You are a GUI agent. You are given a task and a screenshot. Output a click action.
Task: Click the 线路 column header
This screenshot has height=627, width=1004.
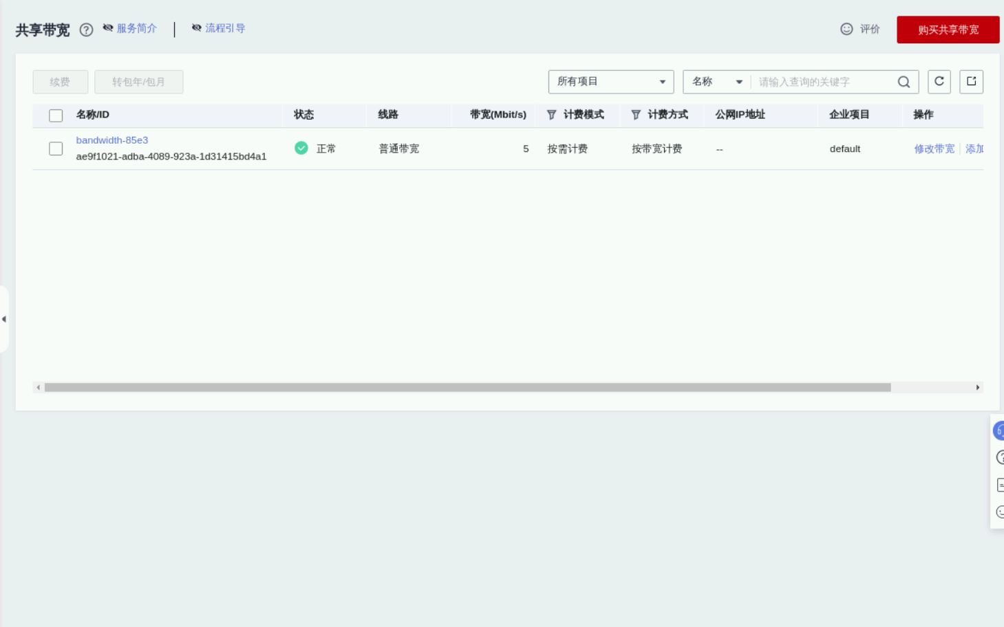point(388,115)
